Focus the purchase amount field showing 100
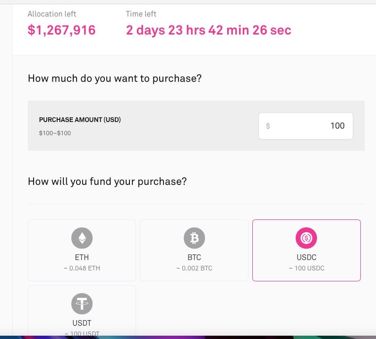Screen dimensions: 376x339 306,126
